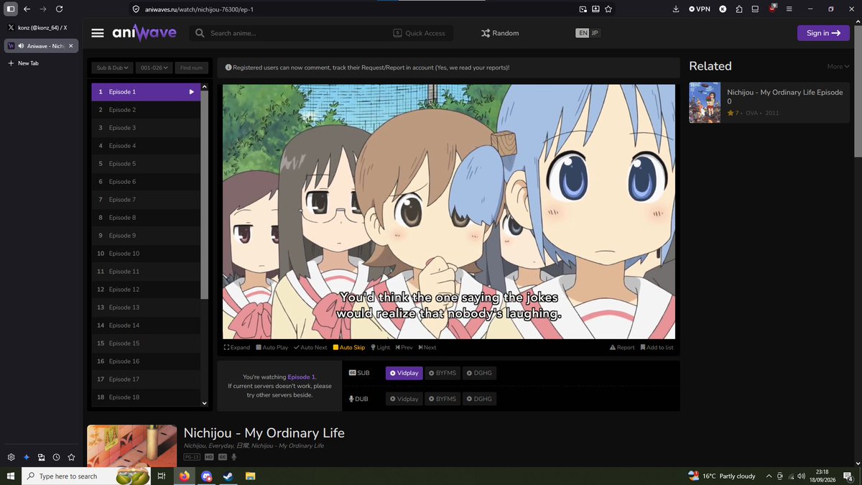The image size is (862, 485).
Task: Click Add to list bookmark
Action: (x=657, y=348)
